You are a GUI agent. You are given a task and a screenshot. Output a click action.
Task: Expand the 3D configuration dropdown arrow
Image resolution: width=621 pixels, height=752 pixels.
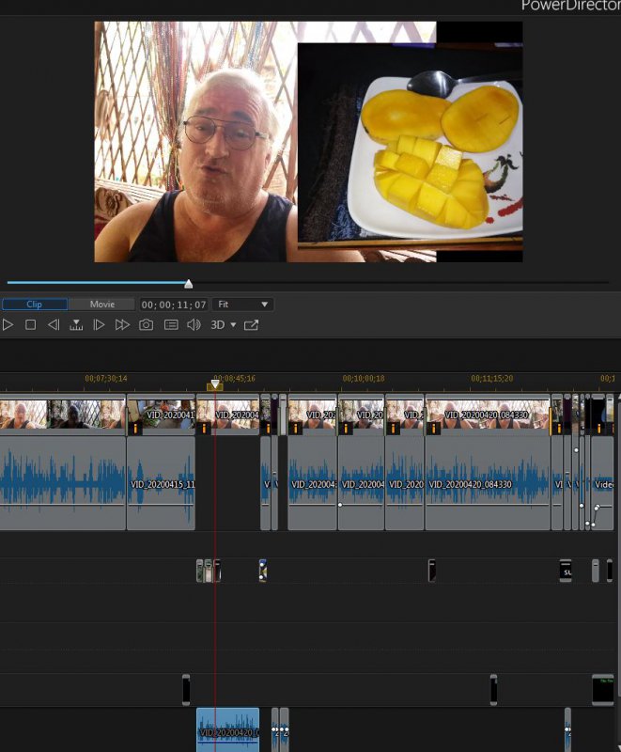233,325
